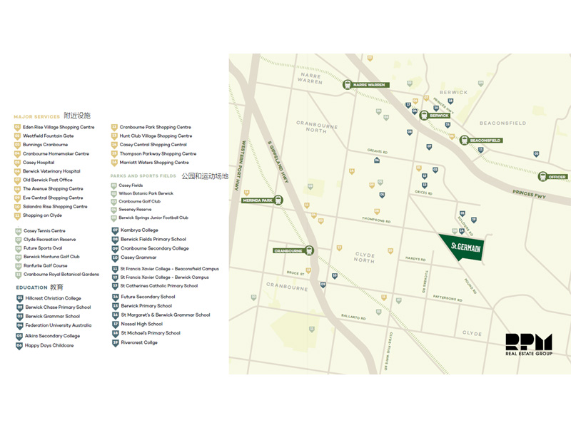Click the Wilson Botanic Park Berwick entry
The width and height of the screenshot is (571, 428).
point(146,193)
